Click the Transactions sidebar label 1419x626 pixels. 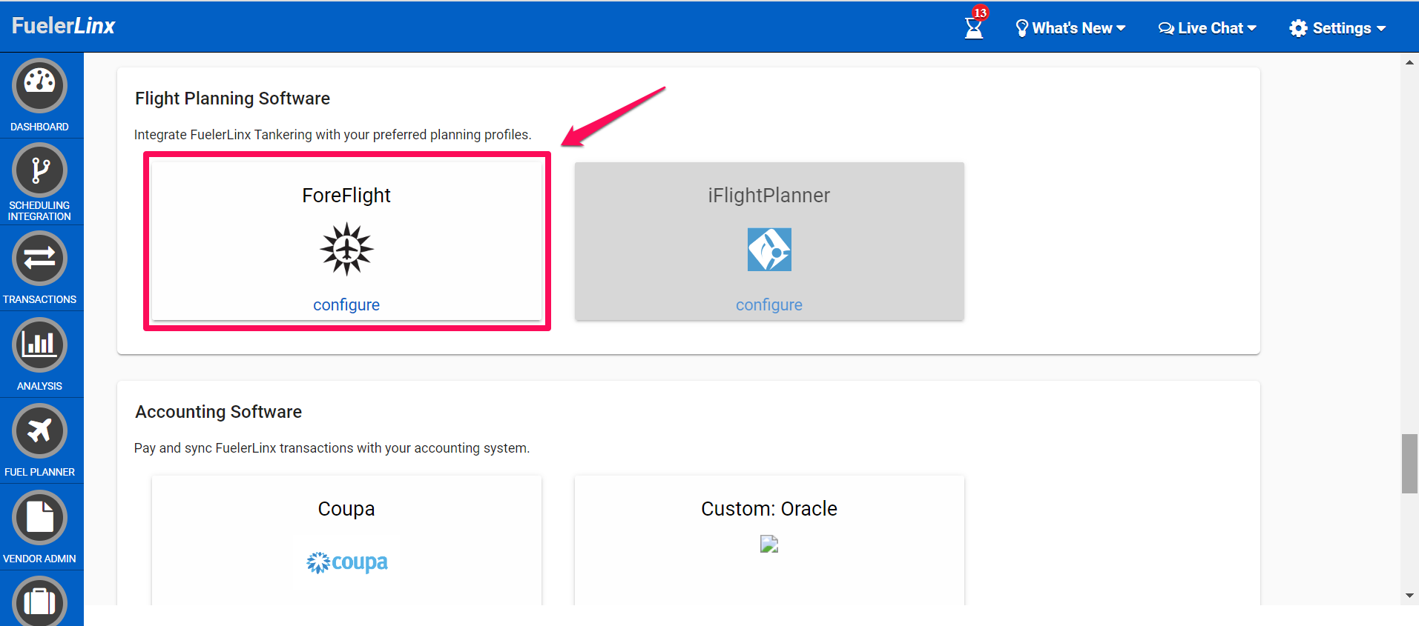pos(39,299)
